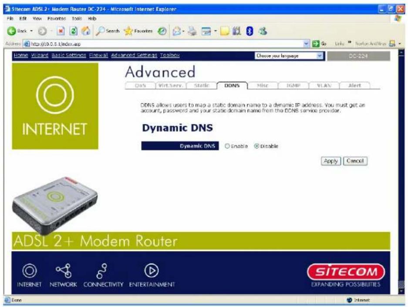Image resolution: width=408 pixels, height=307 pixels.
Task: Select the Disable radio button
Action: 256,146
